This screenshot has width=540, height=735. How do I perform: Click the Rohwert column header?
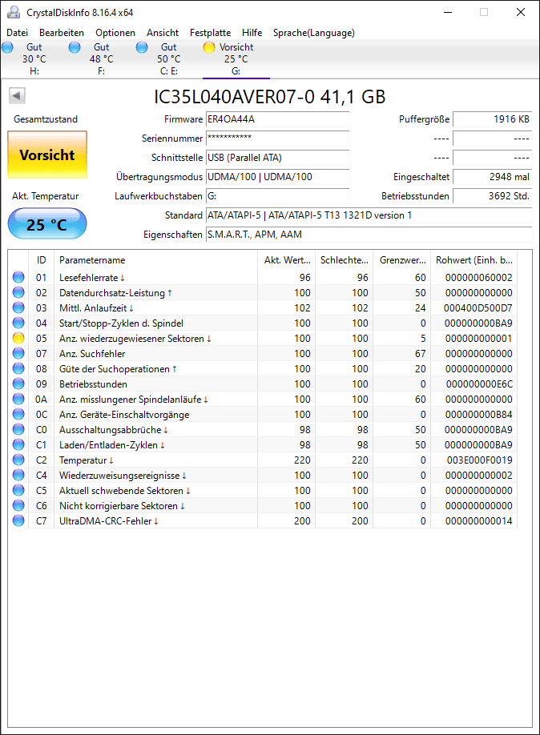point(474,259)
